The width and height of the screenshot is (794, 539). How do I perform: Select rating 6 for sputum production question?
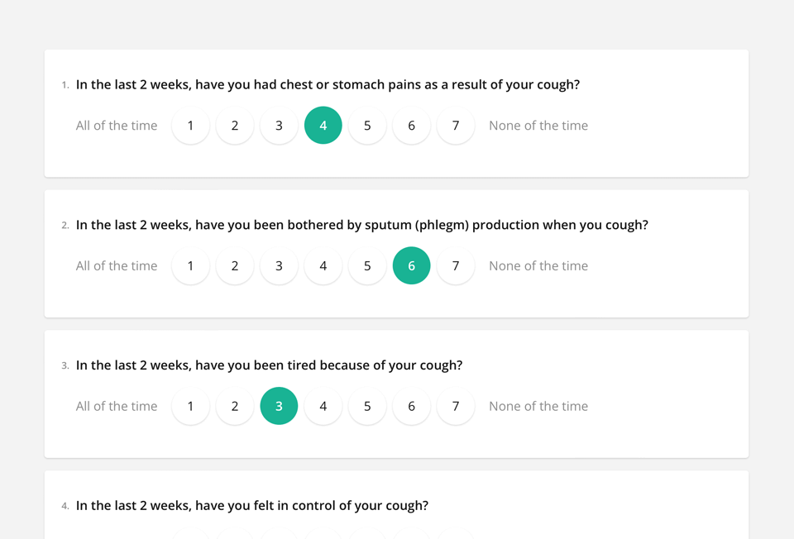[x=411, y=266]
